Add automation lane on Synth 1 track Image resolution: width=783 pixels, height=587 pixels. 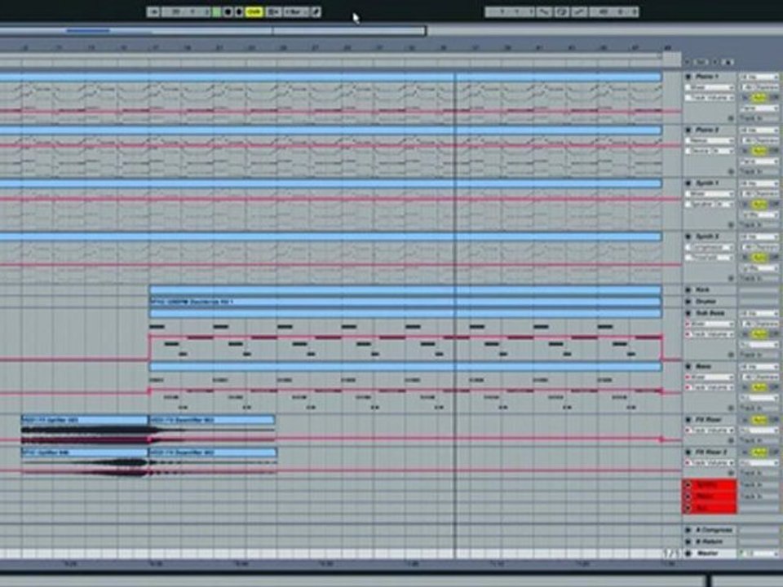pyautogui.click(x=731, y=225)
